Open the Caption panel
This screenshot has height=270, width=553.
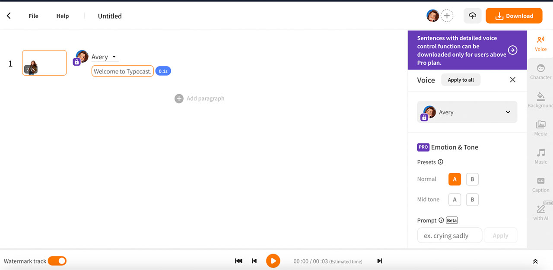click(540, 184)
